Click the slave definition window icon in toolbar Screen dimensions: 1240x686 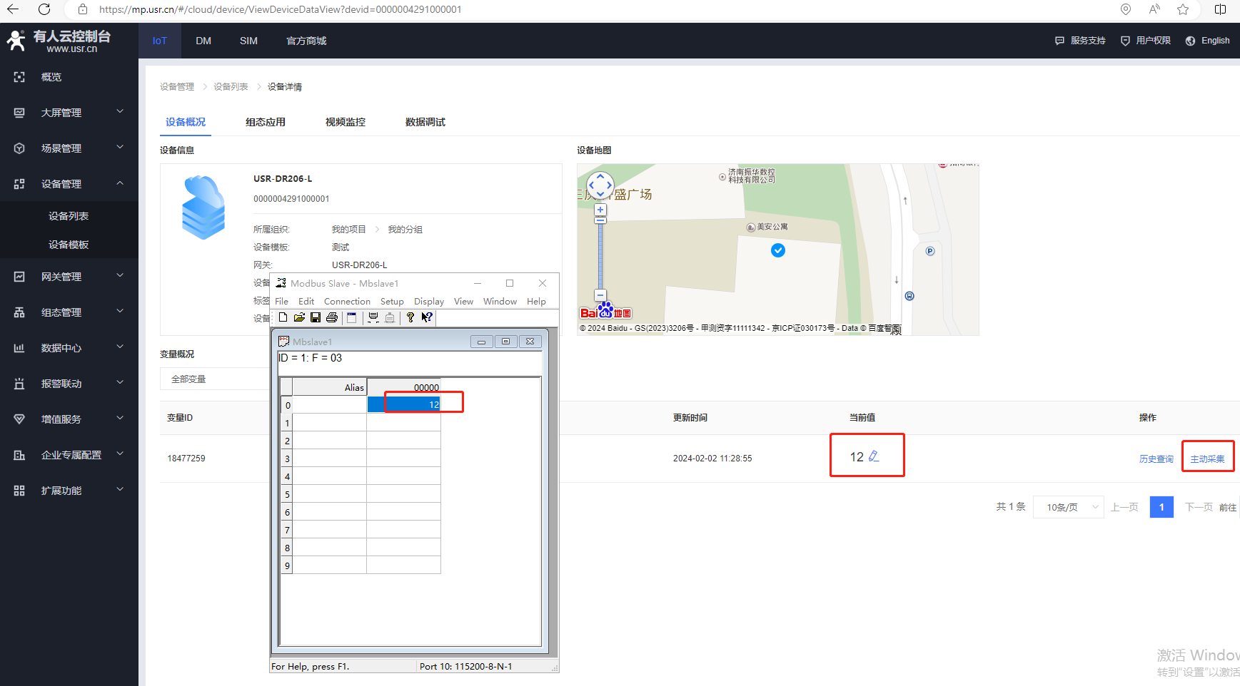[x=351, y=317]
